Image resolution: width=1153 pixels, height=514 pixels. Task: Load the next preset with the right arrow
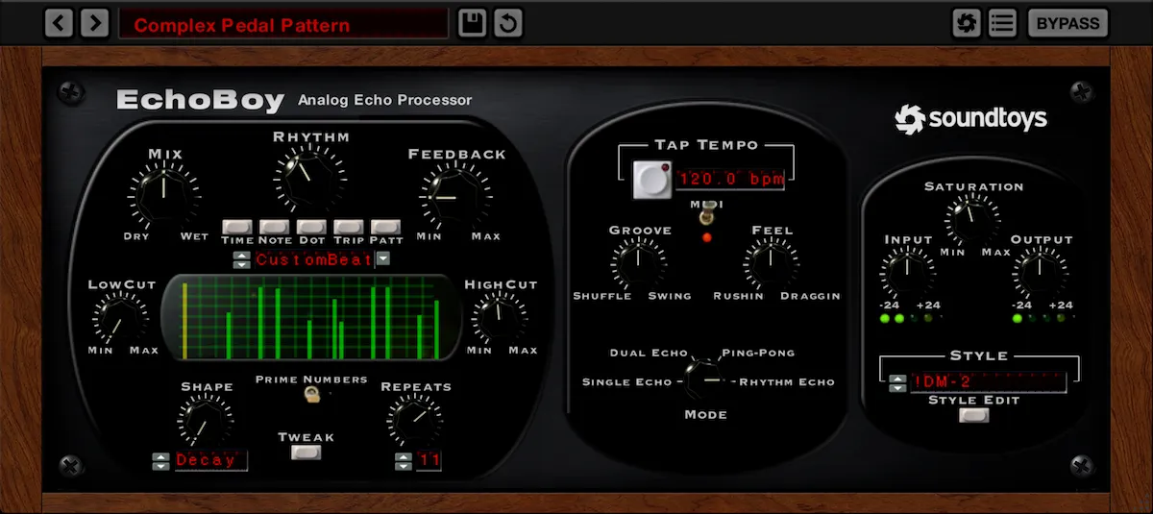(94, 23)
